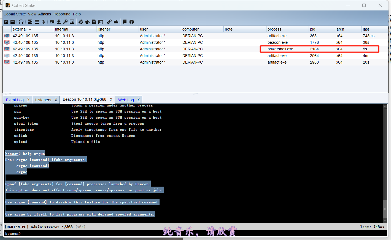
Task: Click the chain link Host File icon
Action: (109, 22)
